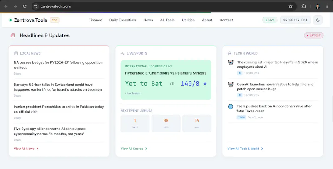333x169 pixels.
Task: Click the Local News section icon
Action: coord(16,53)
